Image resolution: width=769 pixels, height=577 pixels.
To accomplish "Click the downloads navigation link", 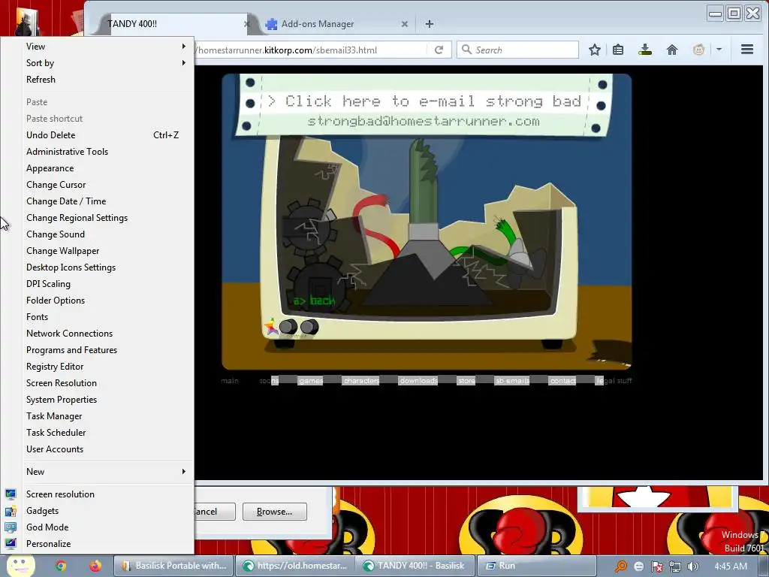I will point(418,381).
